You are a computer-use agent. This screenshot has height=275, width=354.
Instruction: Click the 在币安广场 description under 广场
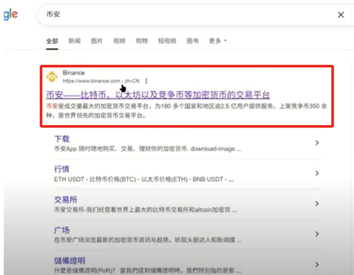(x=148, y=240)
